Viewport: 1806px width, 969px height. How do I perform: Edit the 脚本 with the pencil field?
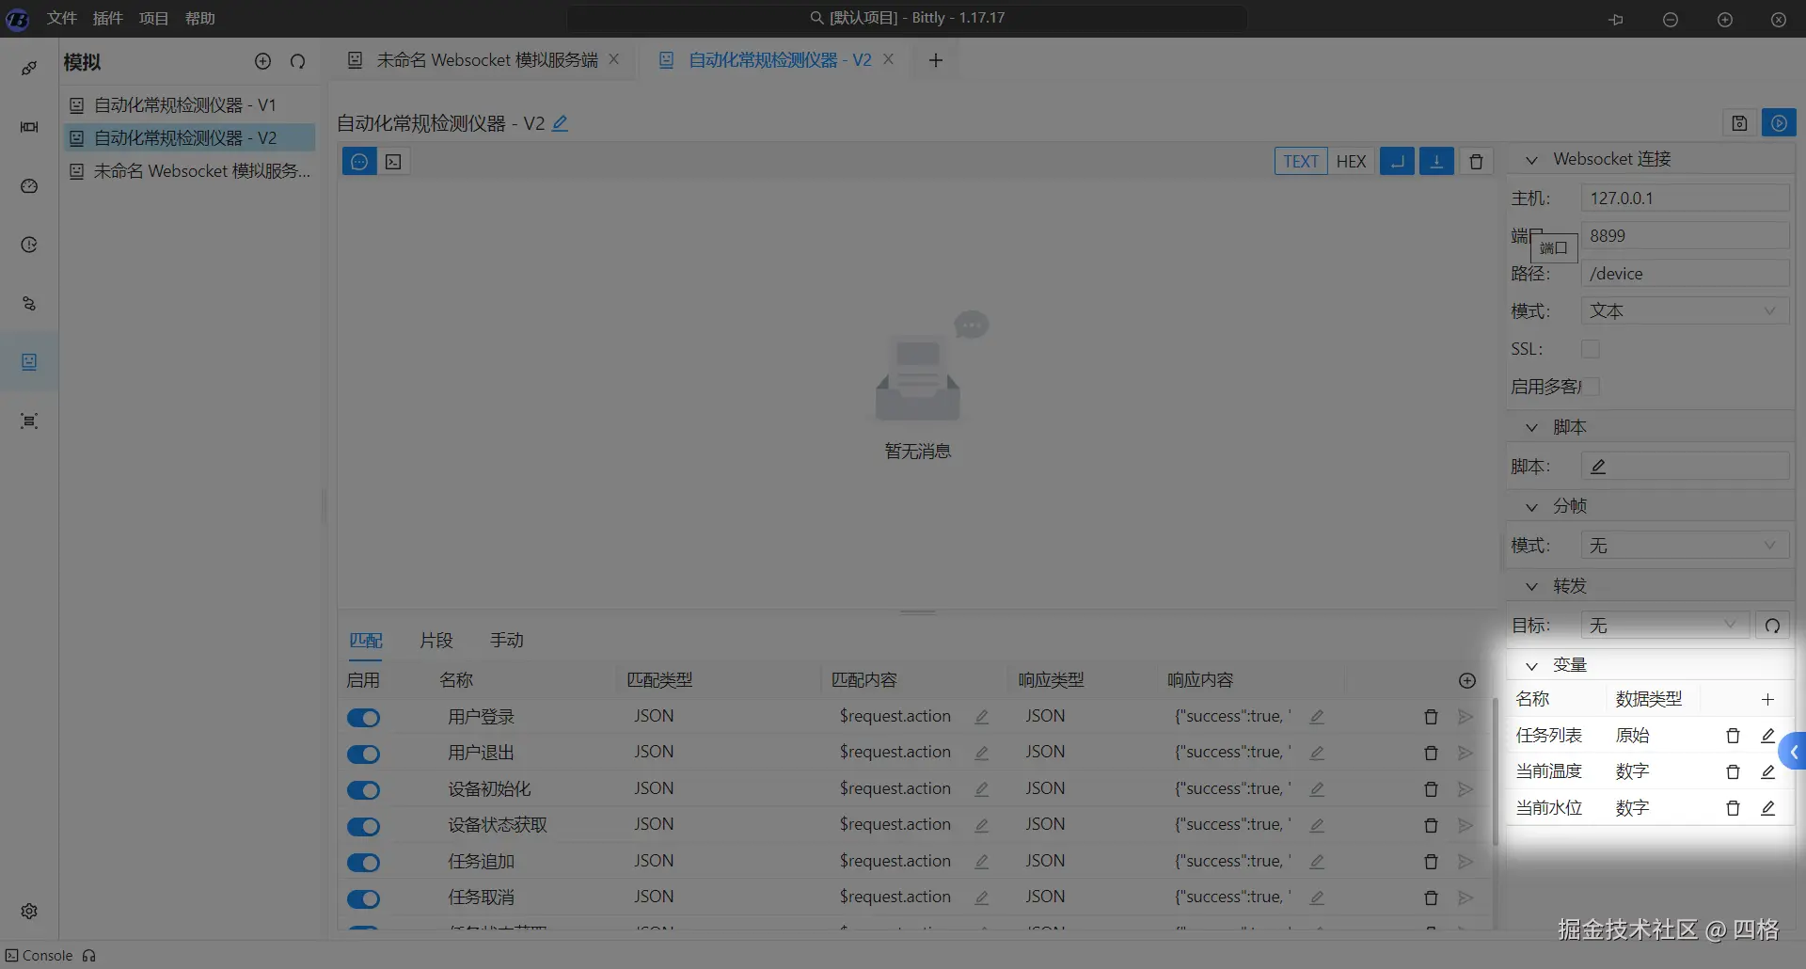[1685, 467]
